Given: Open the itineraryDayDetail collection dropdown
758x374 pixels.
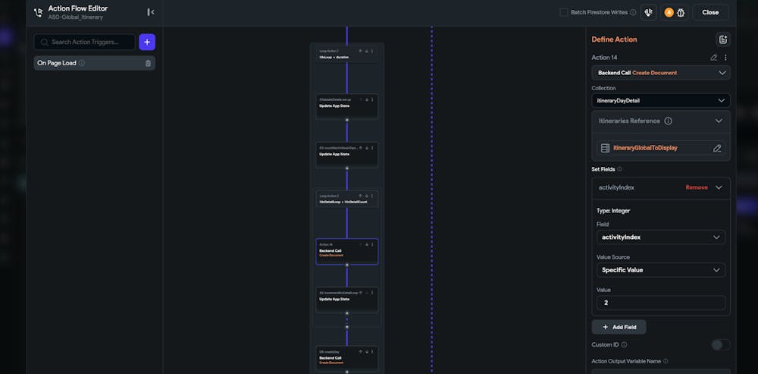Looking at the screenshot, I should pos(661,101).
